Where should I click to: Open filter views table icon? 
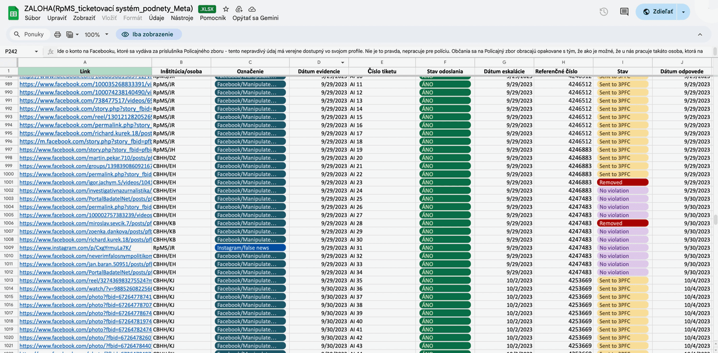point(69,35)
